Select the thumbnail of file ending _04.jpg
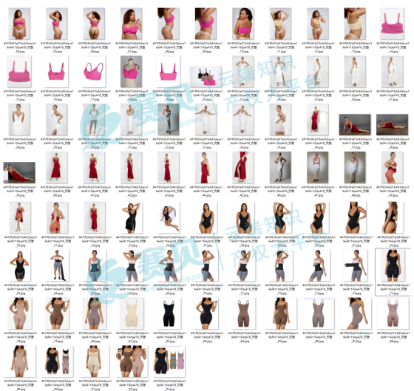This screenshot has height=391, width=414. point(19,24)
